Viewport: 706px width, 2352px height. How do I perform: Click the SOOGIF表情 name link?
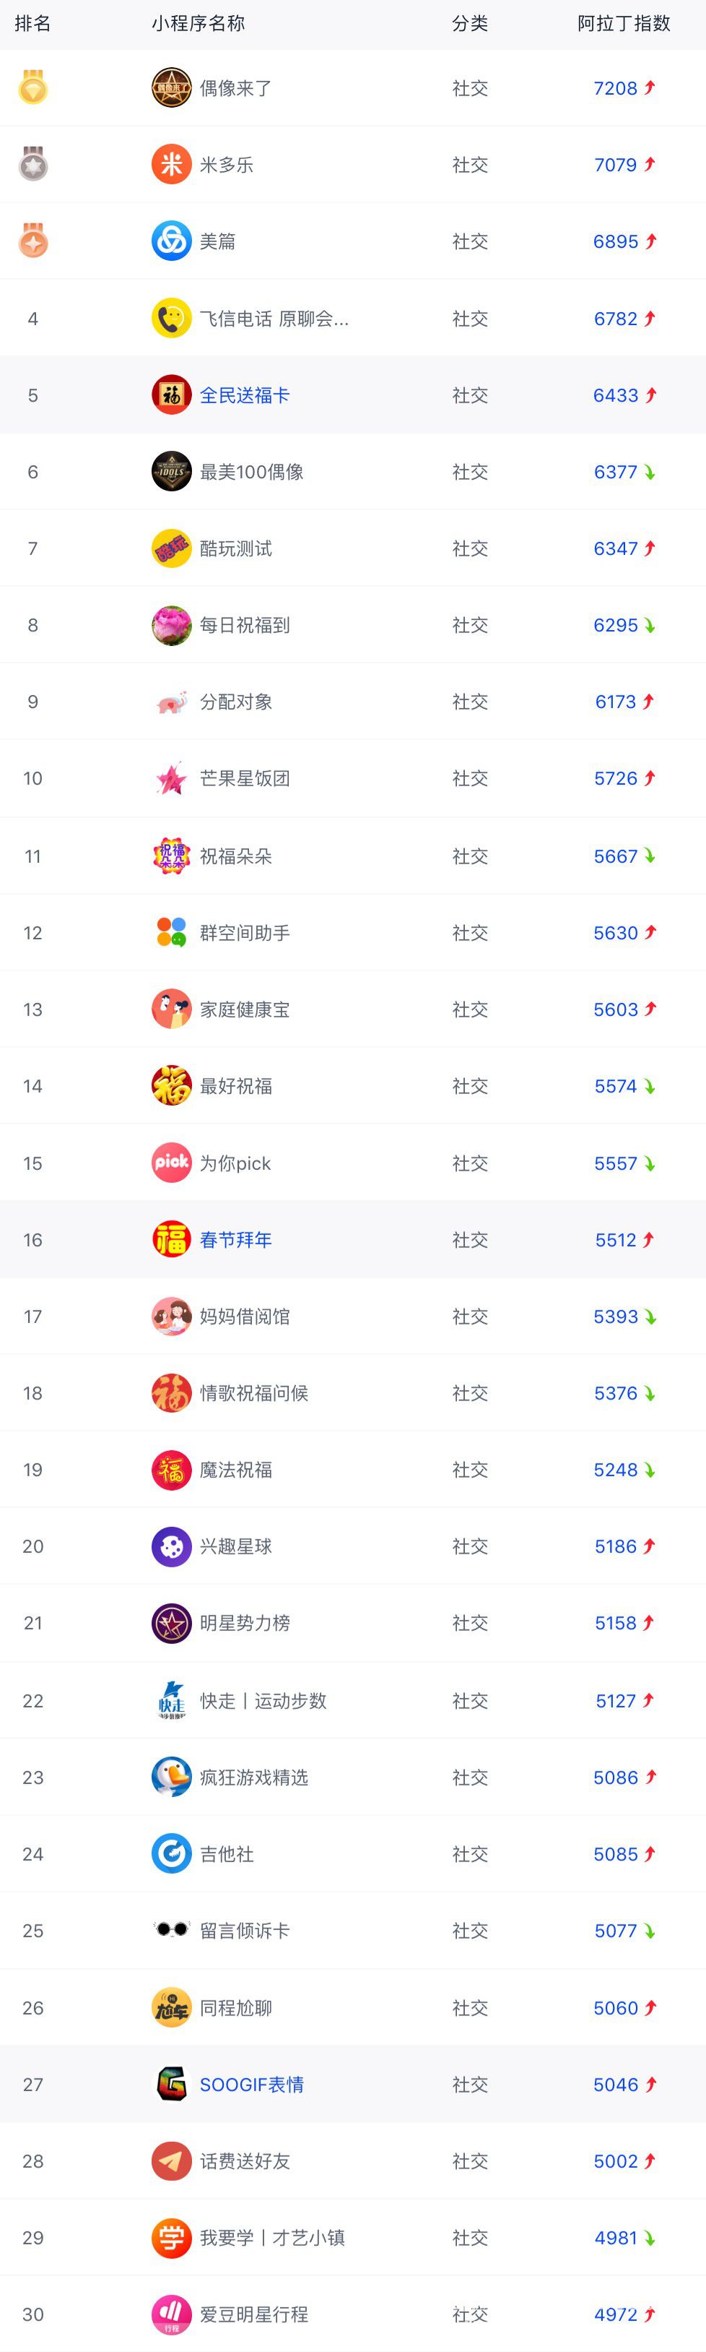[252, 2085]
